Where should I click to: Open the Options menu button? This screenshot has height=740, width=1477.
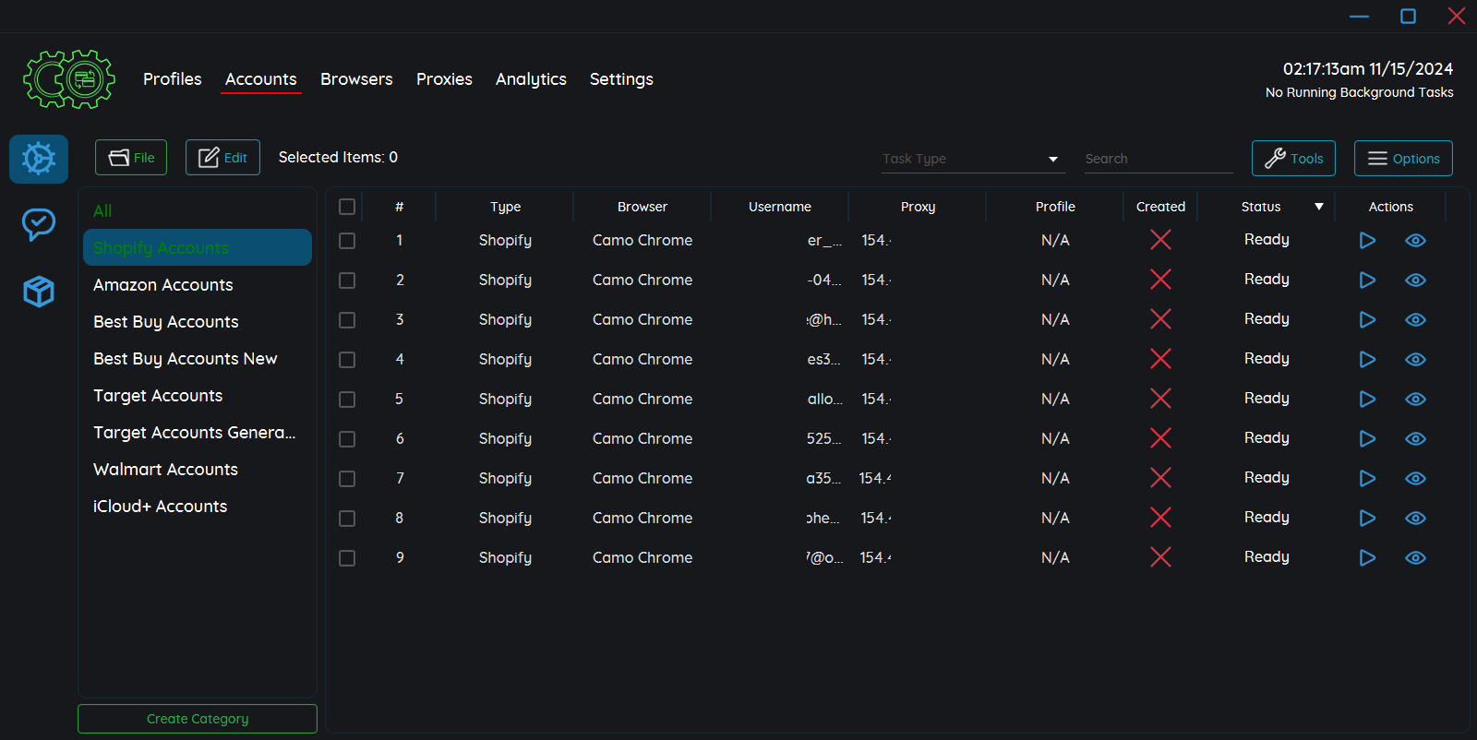coord(1402,159)
